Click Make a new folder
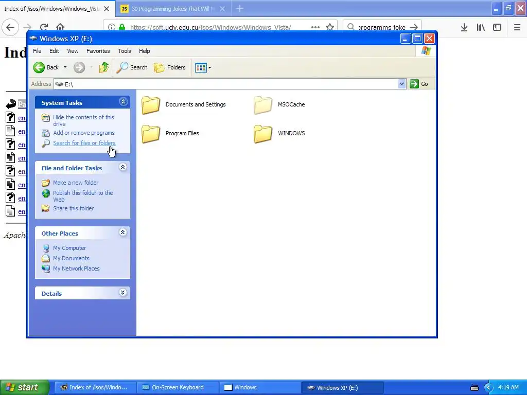Viewport: 527px width, 395px height. click(x=76, y=183)
